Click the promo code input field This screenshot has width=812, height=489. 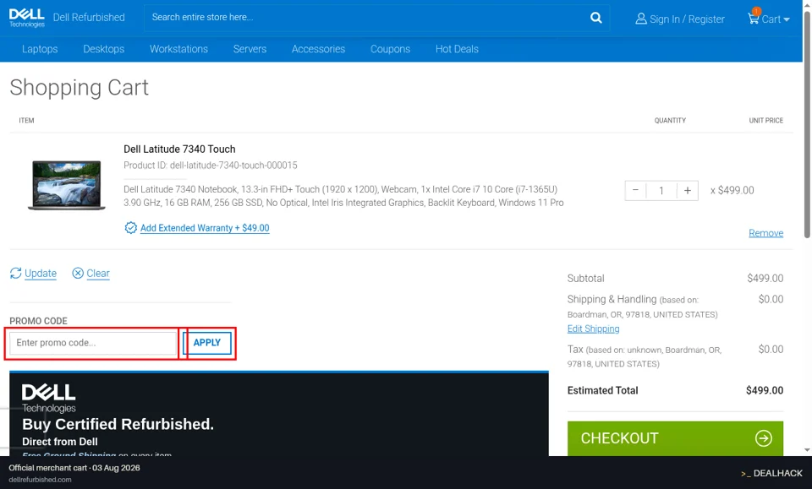click(x=93, y=343)
